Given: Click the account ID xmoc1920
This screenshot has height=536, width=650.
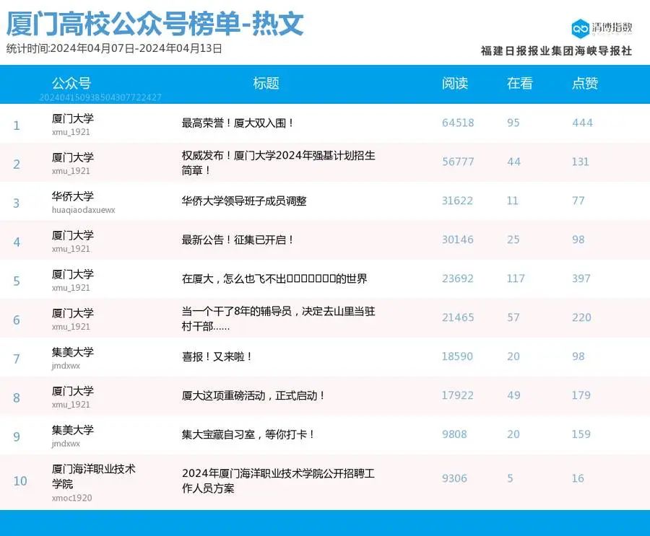Looking at the screenshot, I should pos(71,498).
